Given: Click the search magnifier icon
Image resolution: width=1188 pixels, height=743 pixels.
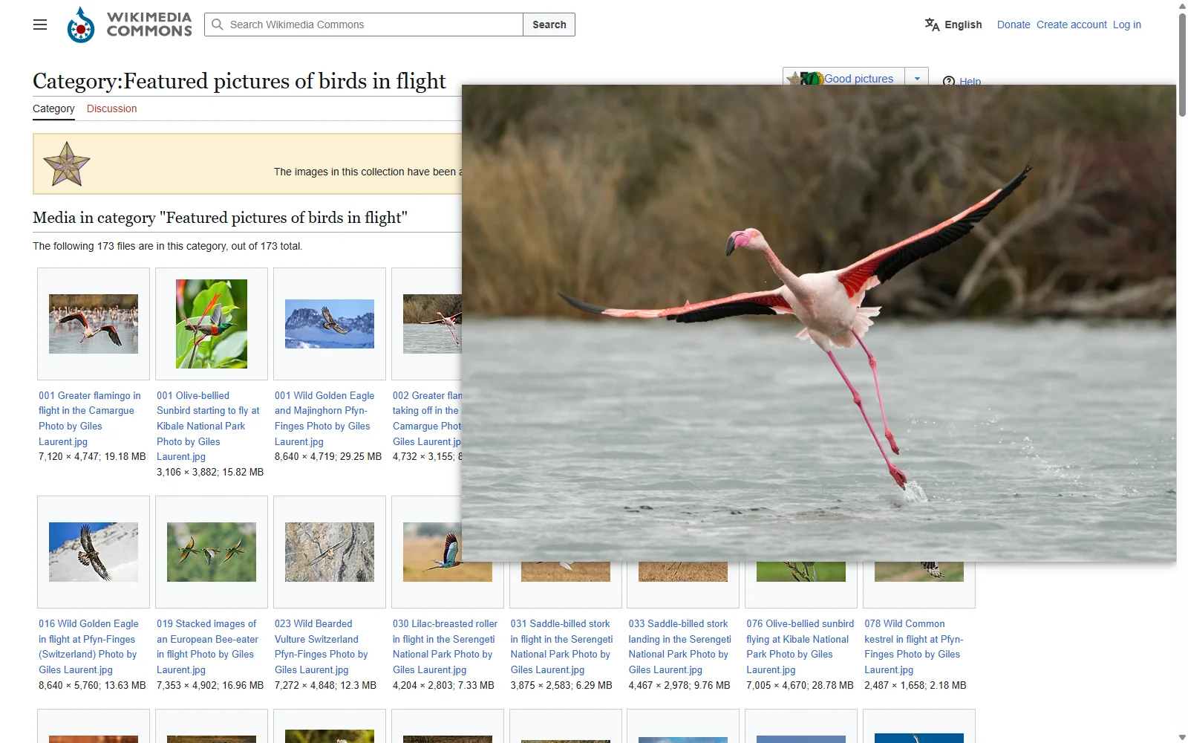Looking at the screenshot, I should (x=218, y=25).
